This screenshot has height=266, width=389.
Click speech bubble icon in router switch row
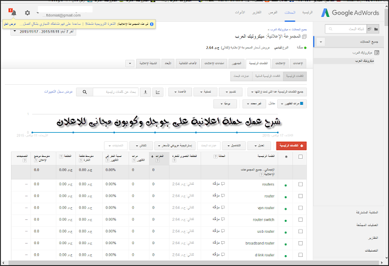point(223,219)
